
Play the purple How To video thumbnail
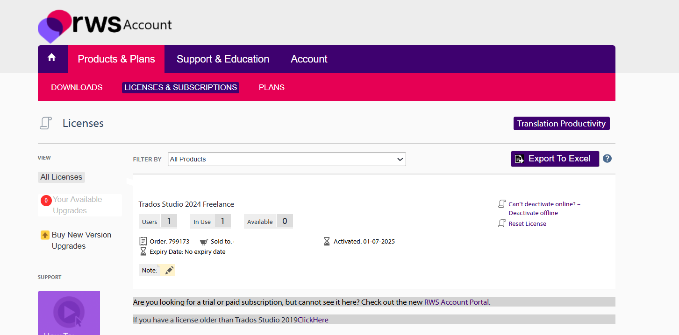[69, 313]
